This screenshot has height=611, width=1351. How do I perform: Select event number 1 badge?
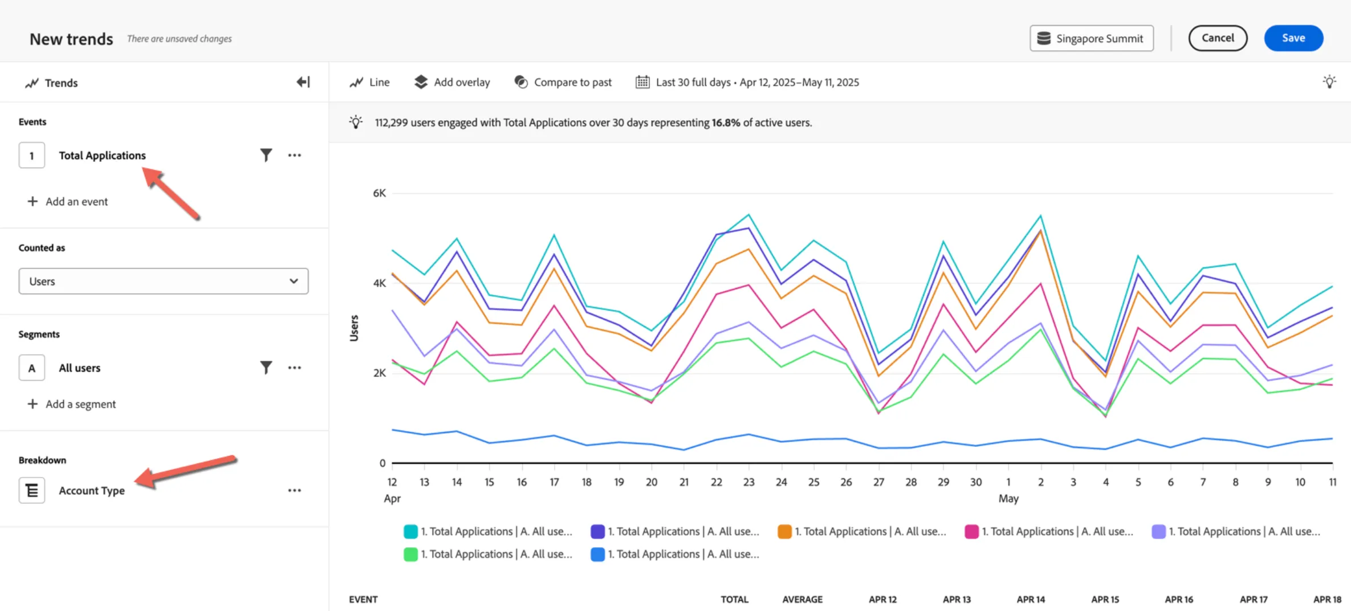point(32,155)
